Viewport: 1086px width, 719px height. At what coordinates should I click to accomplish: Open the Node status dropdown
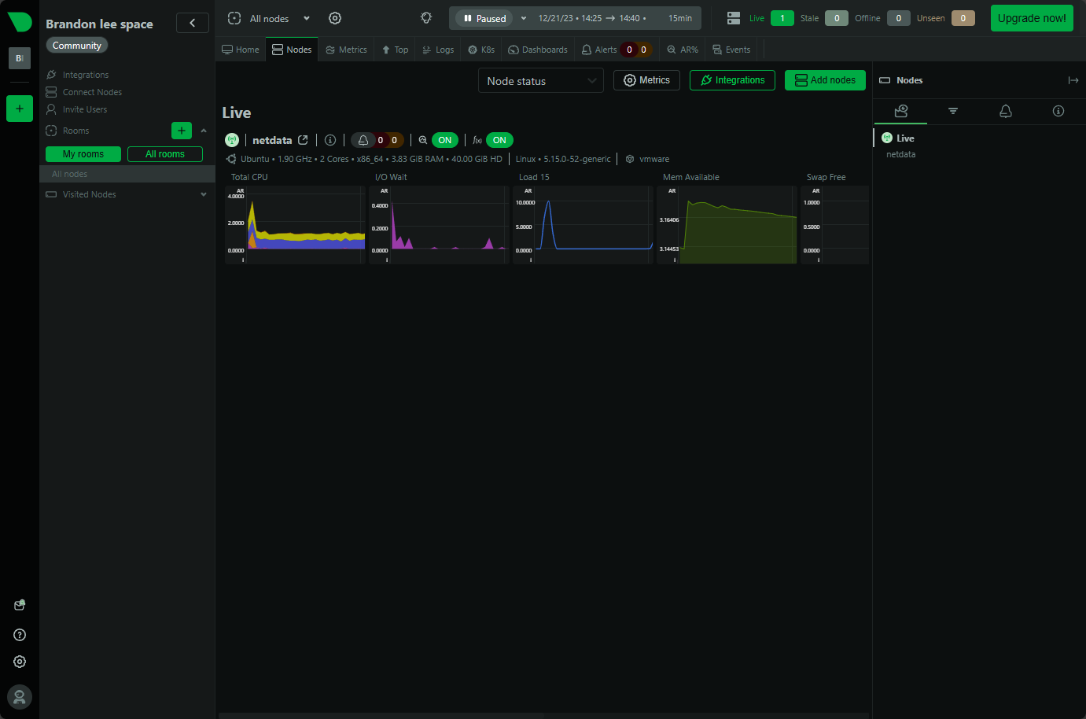coord(541,81)
